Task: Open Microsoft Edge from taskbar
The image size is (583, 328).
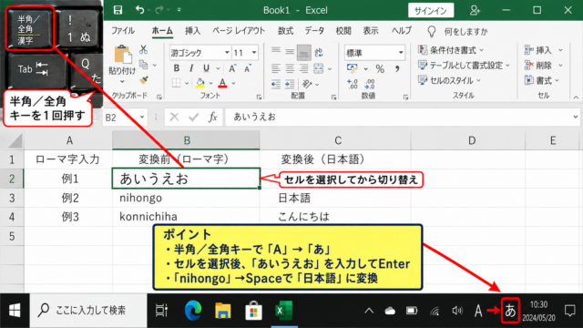Action: click(193, 311)
